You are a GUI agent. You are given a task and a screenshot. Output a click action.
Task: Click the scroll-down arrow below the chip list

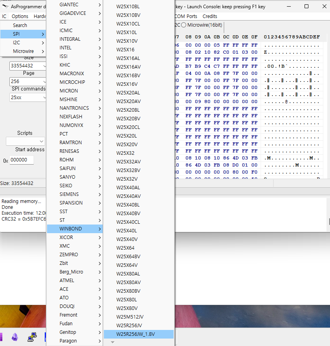[113, 342]
